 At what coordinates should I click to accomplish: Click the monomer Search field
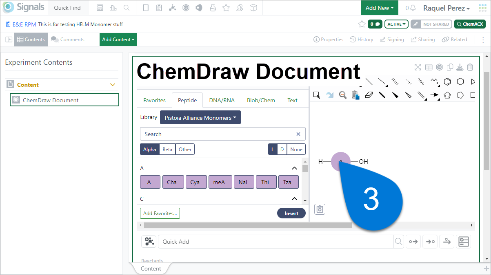pos(222,134)
